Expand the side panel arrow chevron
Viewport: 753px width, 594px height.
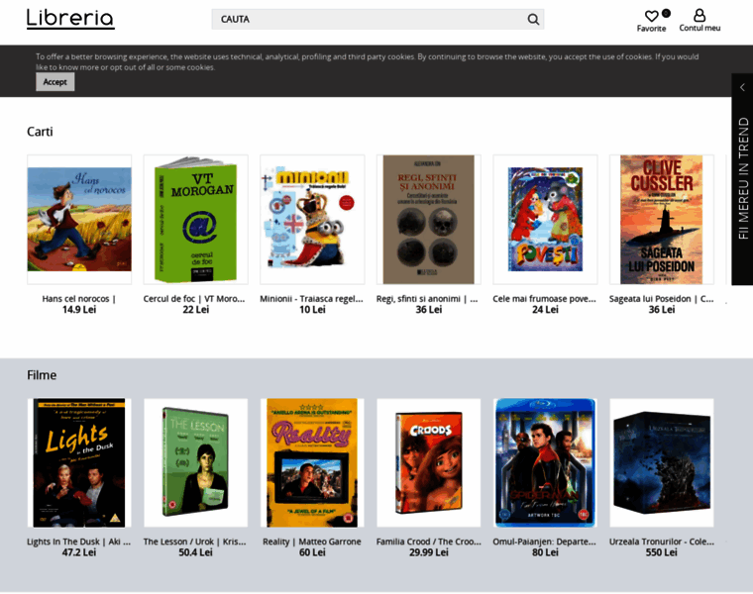(x=742, y=87)
